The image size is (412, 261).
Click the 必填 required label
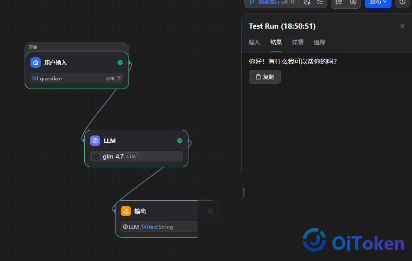[110, 79]
